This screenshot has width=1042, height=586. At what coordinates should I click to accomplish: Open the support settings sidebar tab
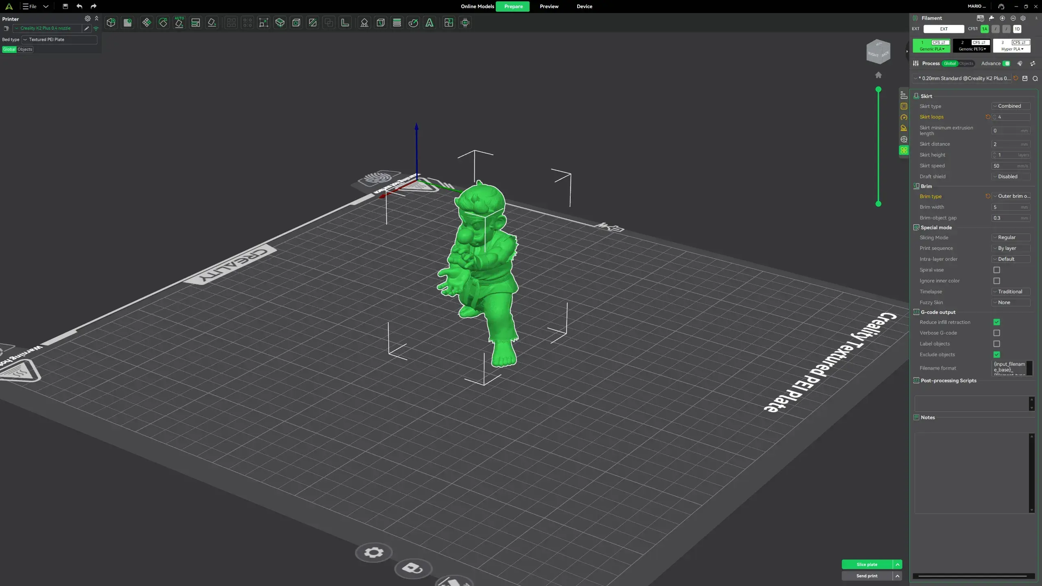click(x=904, y=128)
